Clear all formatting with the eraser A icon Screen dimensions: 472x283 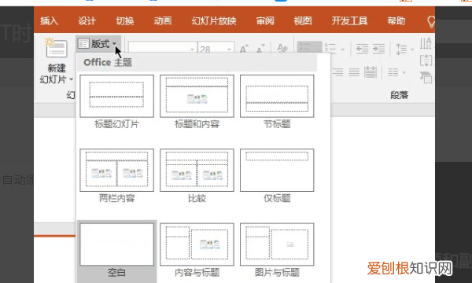tap(282, 49)
